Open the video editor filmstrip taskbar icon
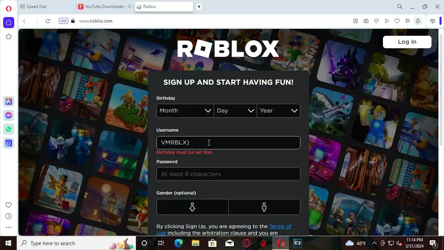 click(x=297, y=243)
